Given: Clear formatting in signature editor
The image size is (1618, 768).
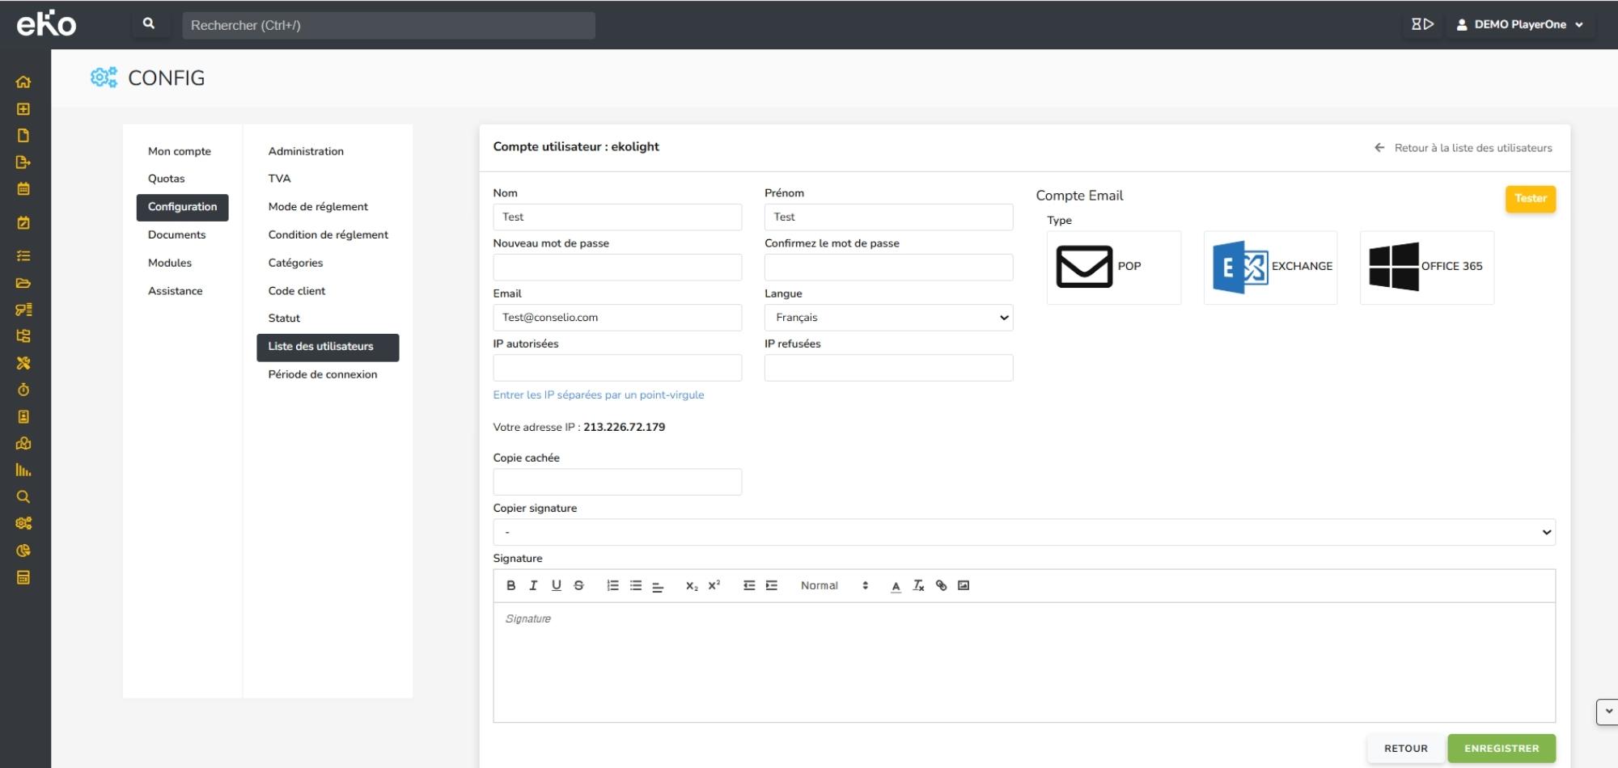Looking at the screenshot, I should pos(918,585).
